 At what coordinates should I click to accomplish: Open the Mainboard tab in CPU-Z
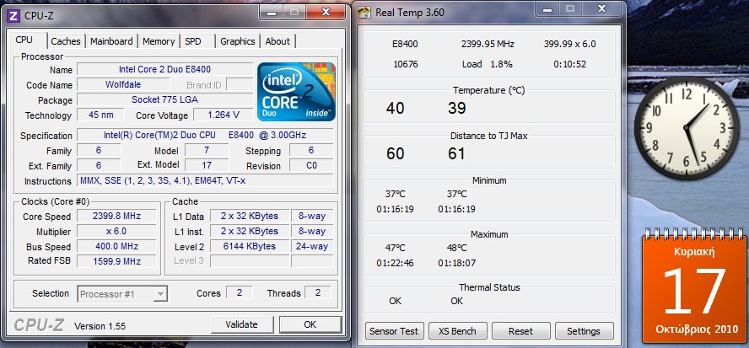click(112, 41)
